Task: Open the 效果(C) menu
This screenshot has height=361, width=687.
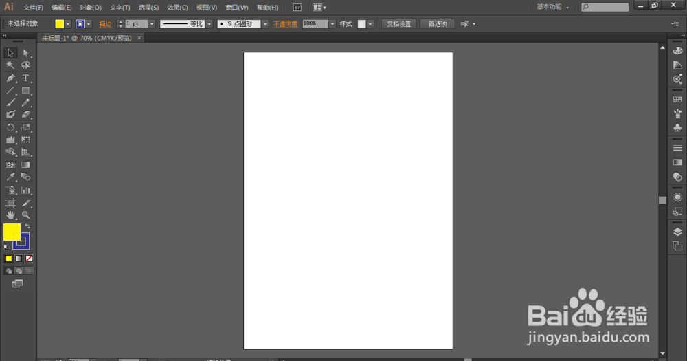Action: pyautogui.click(x=177, y=8)
